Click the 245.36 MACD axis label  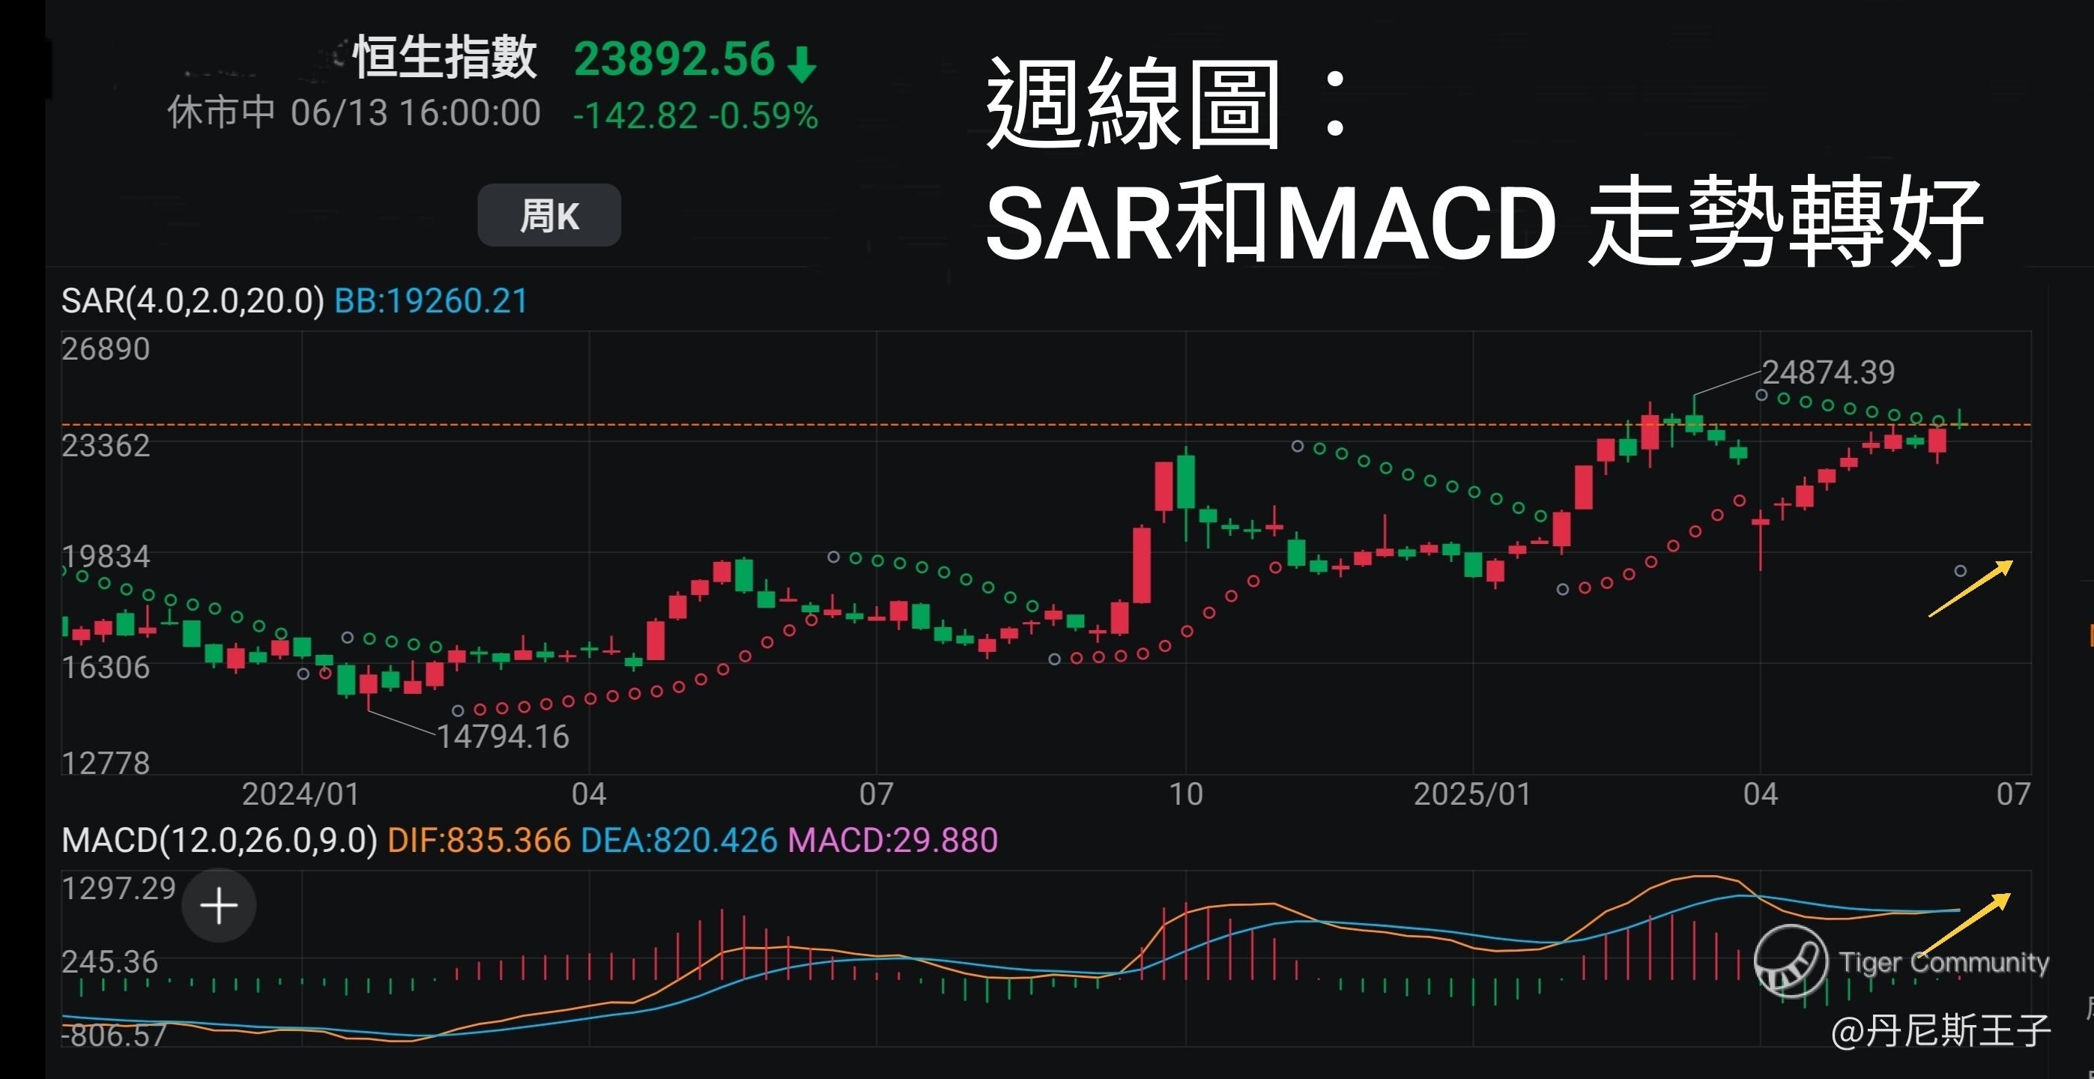click(x=109, y=962)
